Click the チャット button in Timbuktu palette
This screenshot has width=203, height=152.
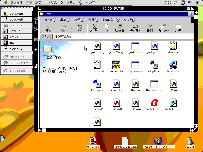point(17,37)
